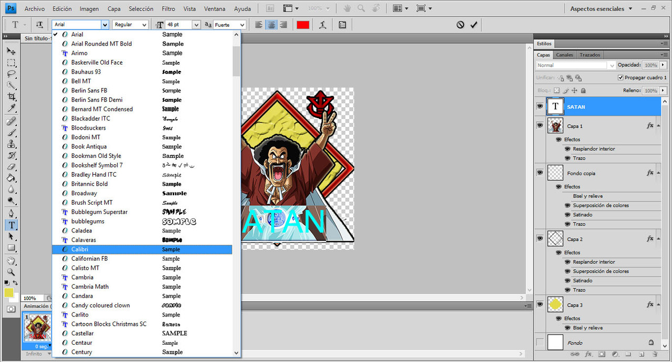672x362 pixels.
Task: Toggle text orientation button
Action: [x=39, y=25]
